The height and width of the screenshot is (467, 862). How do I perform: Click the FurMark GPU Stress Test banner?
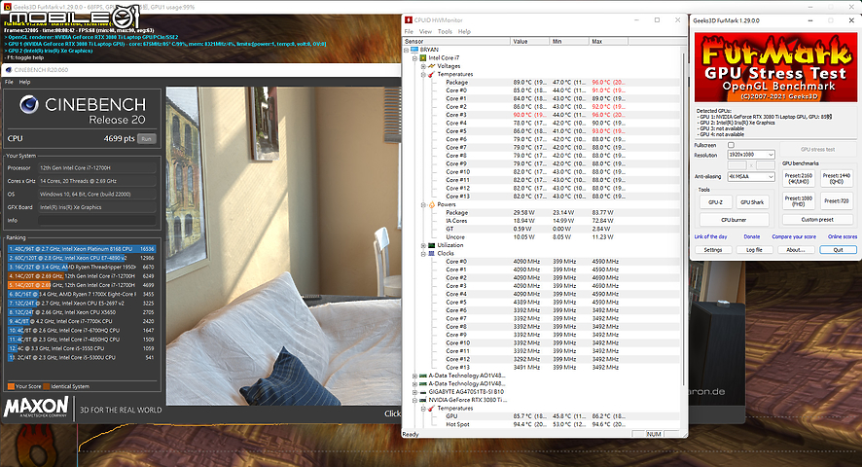coord(775,67)
